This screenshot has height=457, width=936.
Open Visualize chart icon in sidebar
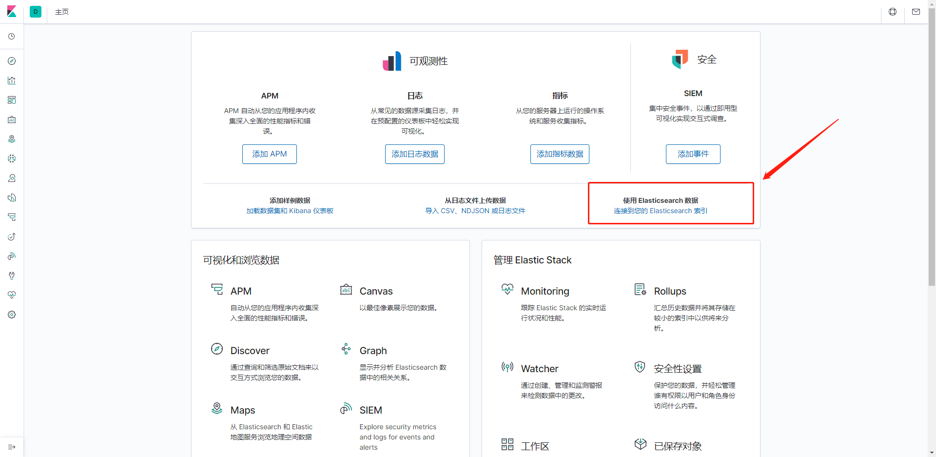click(x=12, y=80)
